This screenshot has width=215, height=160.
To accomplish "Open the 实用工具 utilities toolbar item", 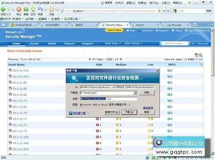I will [72, 19].
